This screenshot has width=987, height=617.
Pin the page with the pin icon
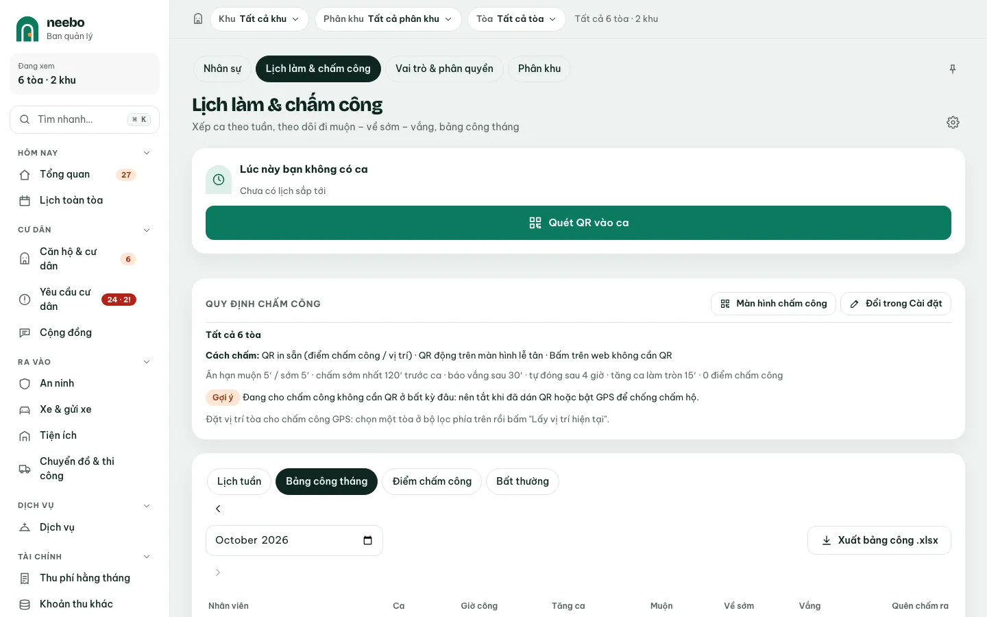tap(953, 69)
